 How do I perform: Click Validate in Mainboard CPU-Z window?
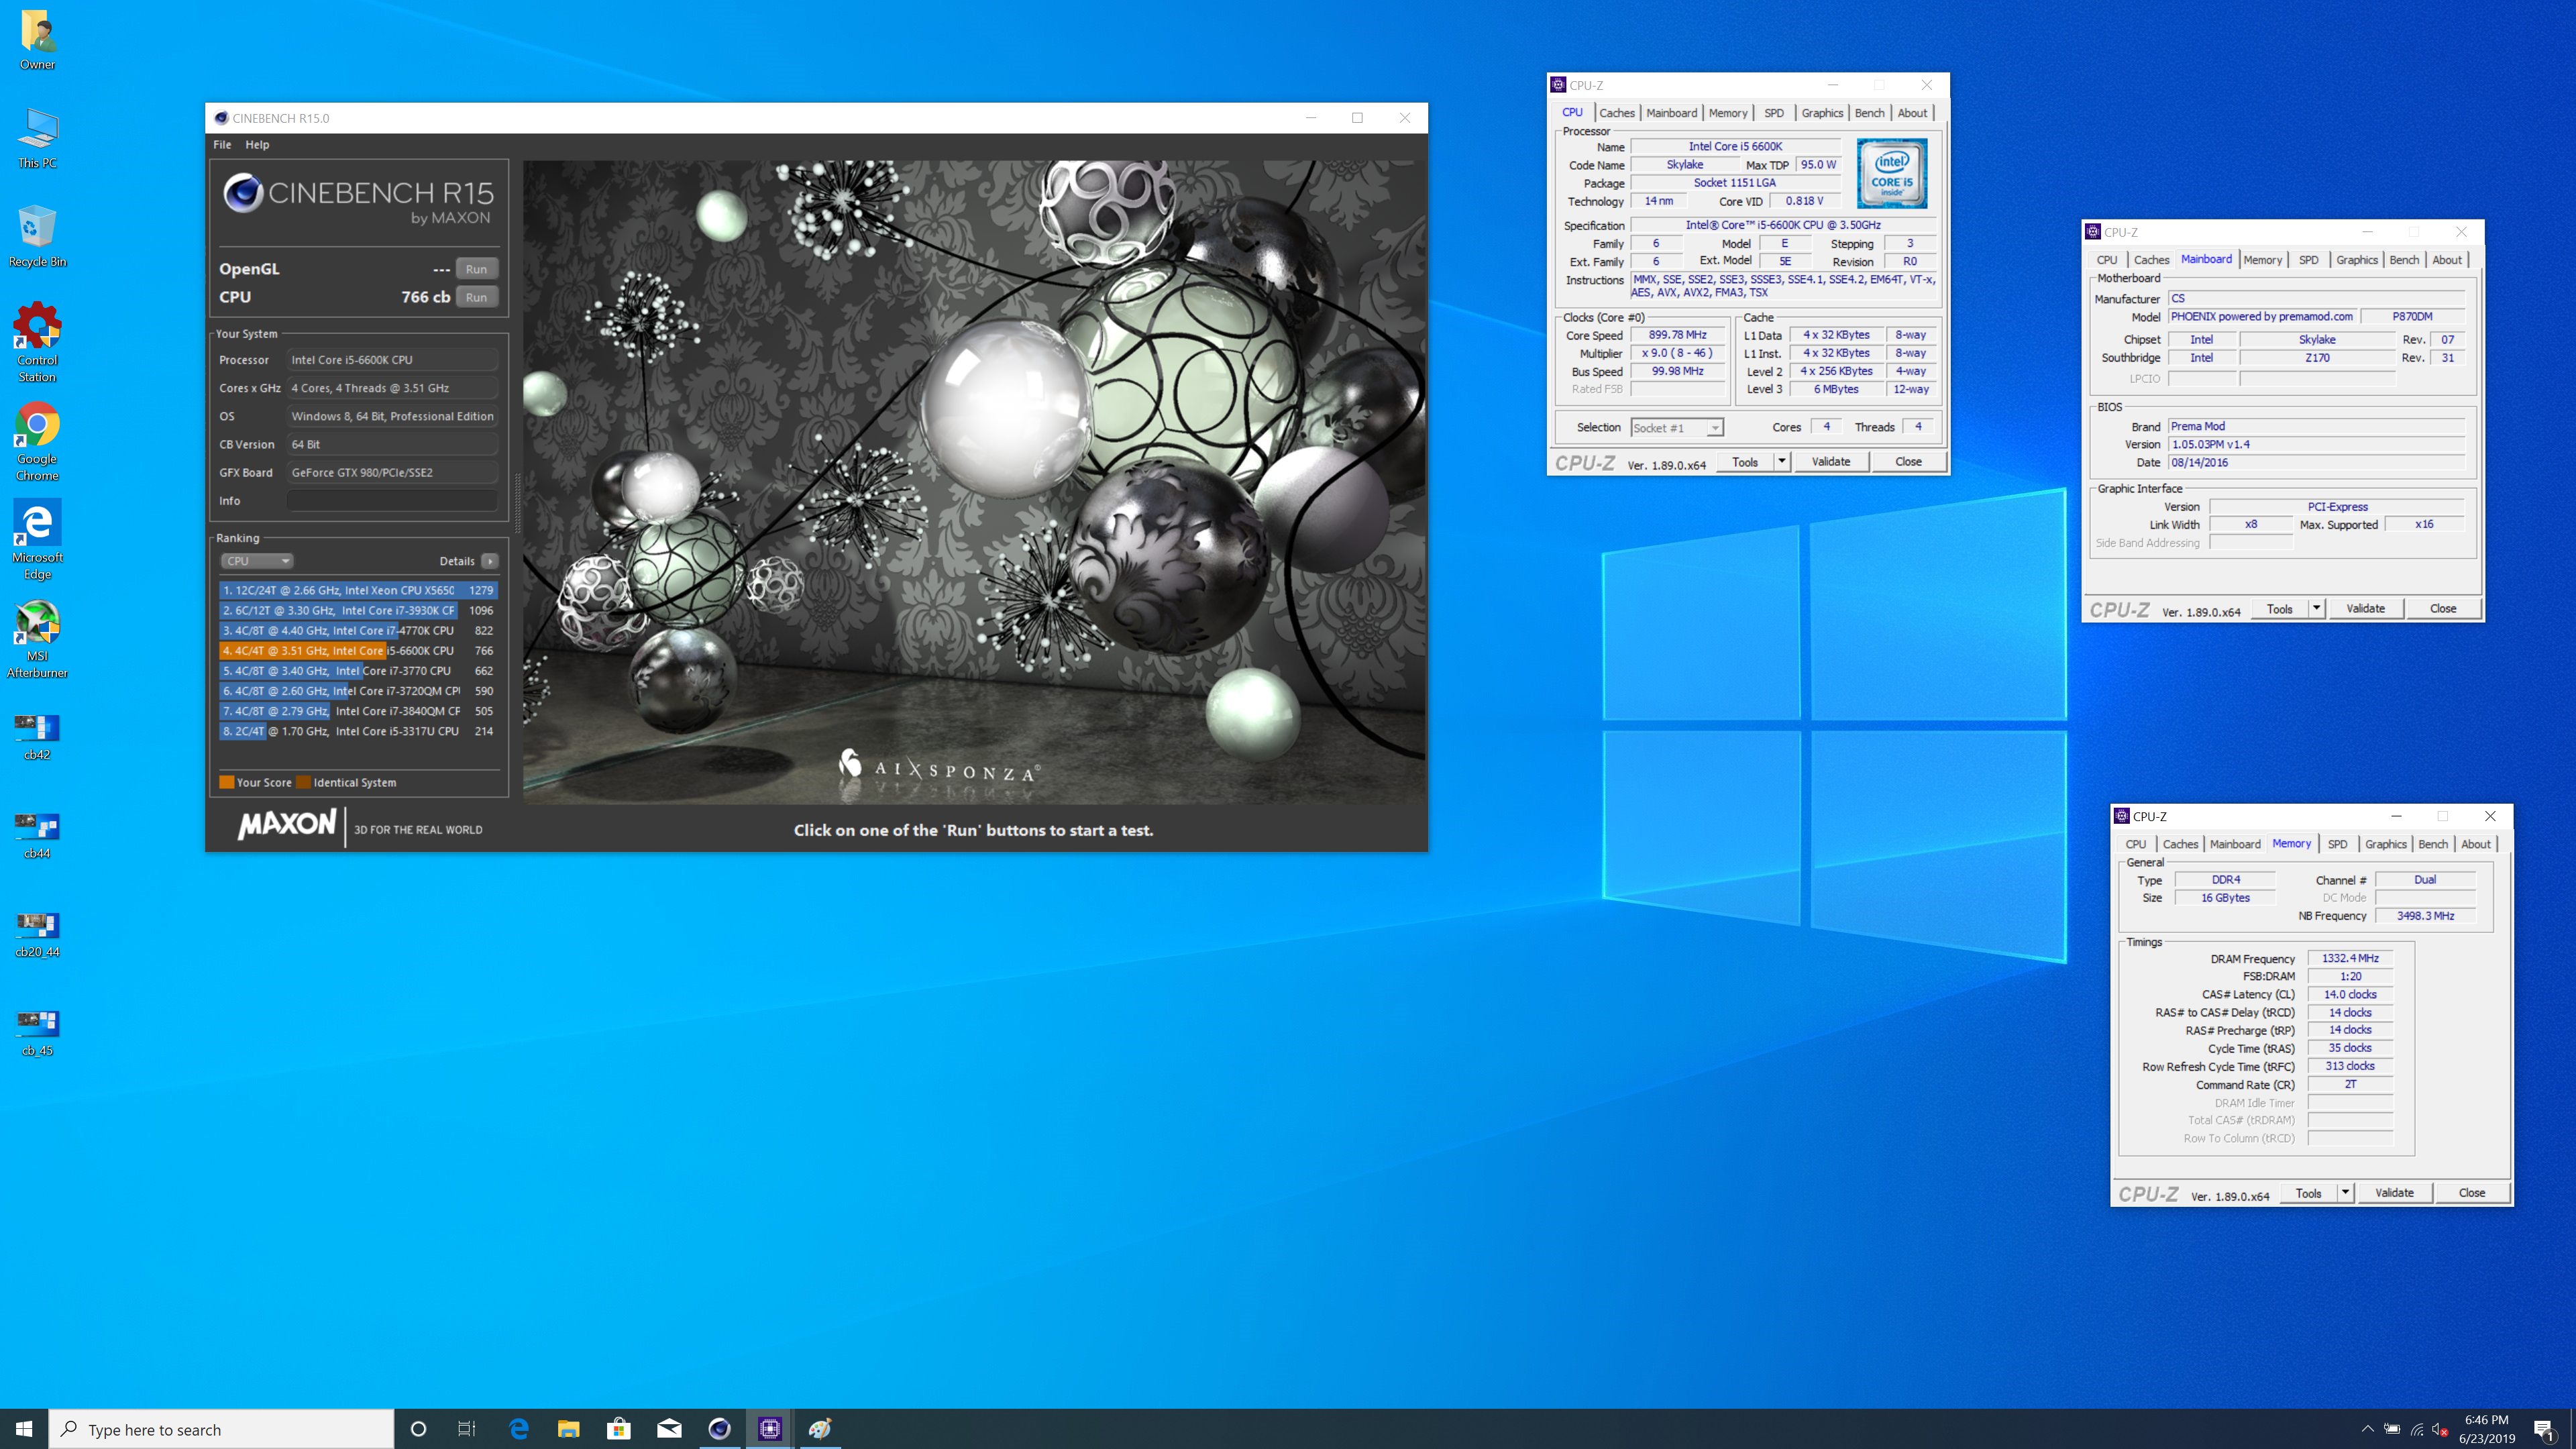(x=2365, y=609)
